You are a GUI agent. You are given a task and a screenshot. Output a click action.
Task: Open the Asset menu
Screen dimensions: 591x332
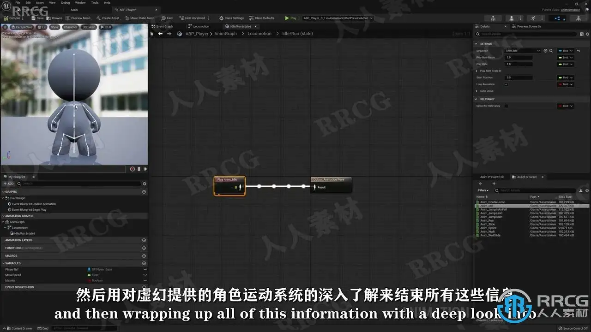coord(40,2)
